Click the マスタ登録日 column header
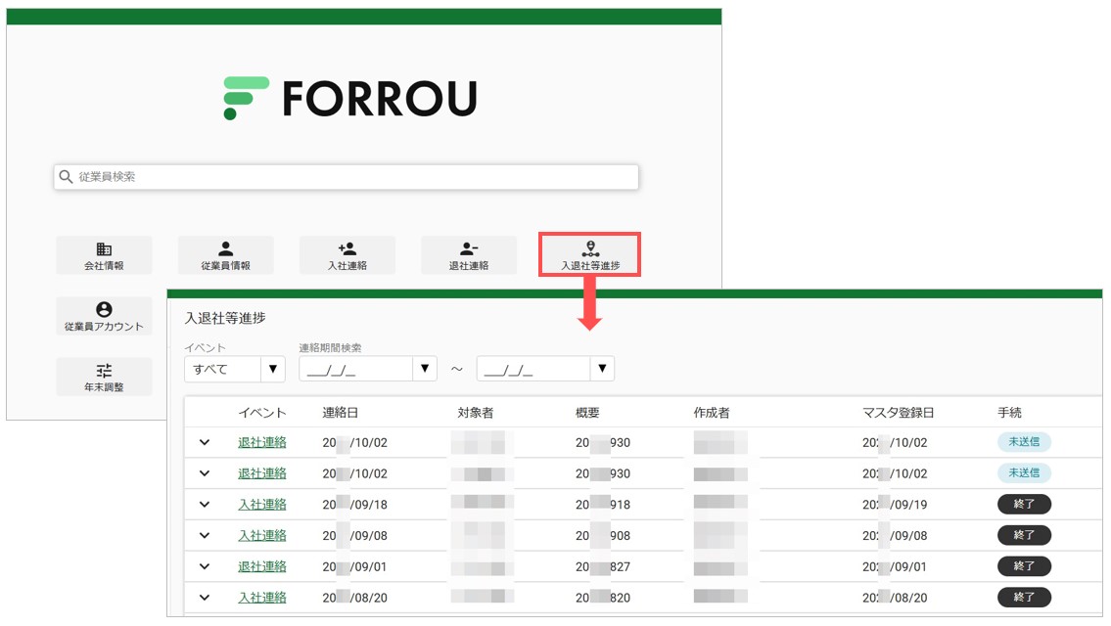This screenshot has height=626, width=1111. pos(898,413)
